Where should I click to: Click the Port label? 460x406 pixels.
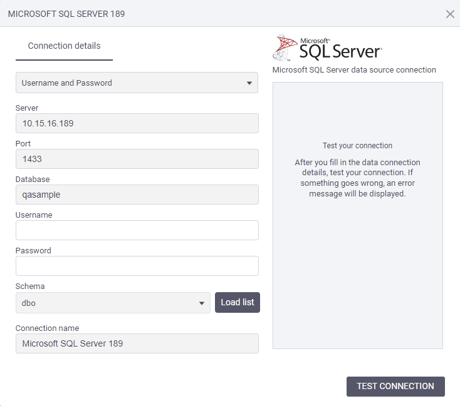23,143
